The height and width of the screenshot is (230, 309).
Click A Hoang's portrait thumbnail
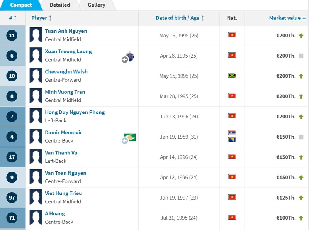[36, 218]
